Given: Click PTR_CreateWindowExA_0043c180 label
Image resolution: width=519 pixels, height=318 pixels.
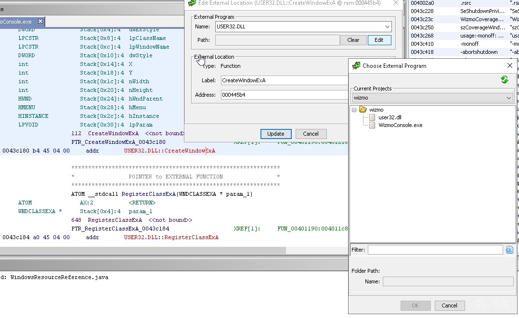Looking at the screenshot, I should (x=118, y=142).
